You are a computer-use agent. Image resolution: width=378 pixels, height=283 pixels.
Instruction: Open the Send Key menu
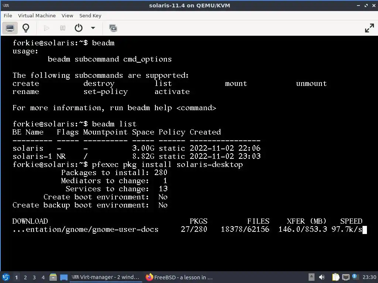[x=90, y=15]
